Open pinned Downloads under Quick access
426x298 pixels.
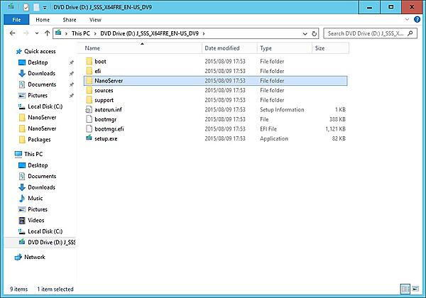coord(41,73)
